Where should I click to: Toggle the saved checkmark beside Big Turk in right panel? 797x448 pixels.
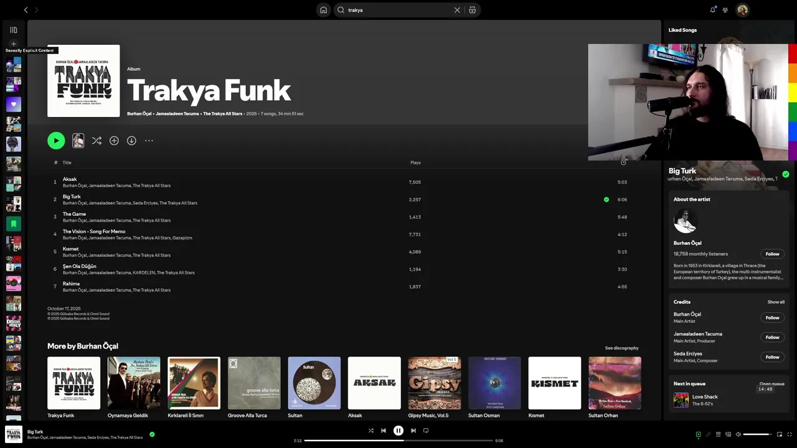point(786,174)
